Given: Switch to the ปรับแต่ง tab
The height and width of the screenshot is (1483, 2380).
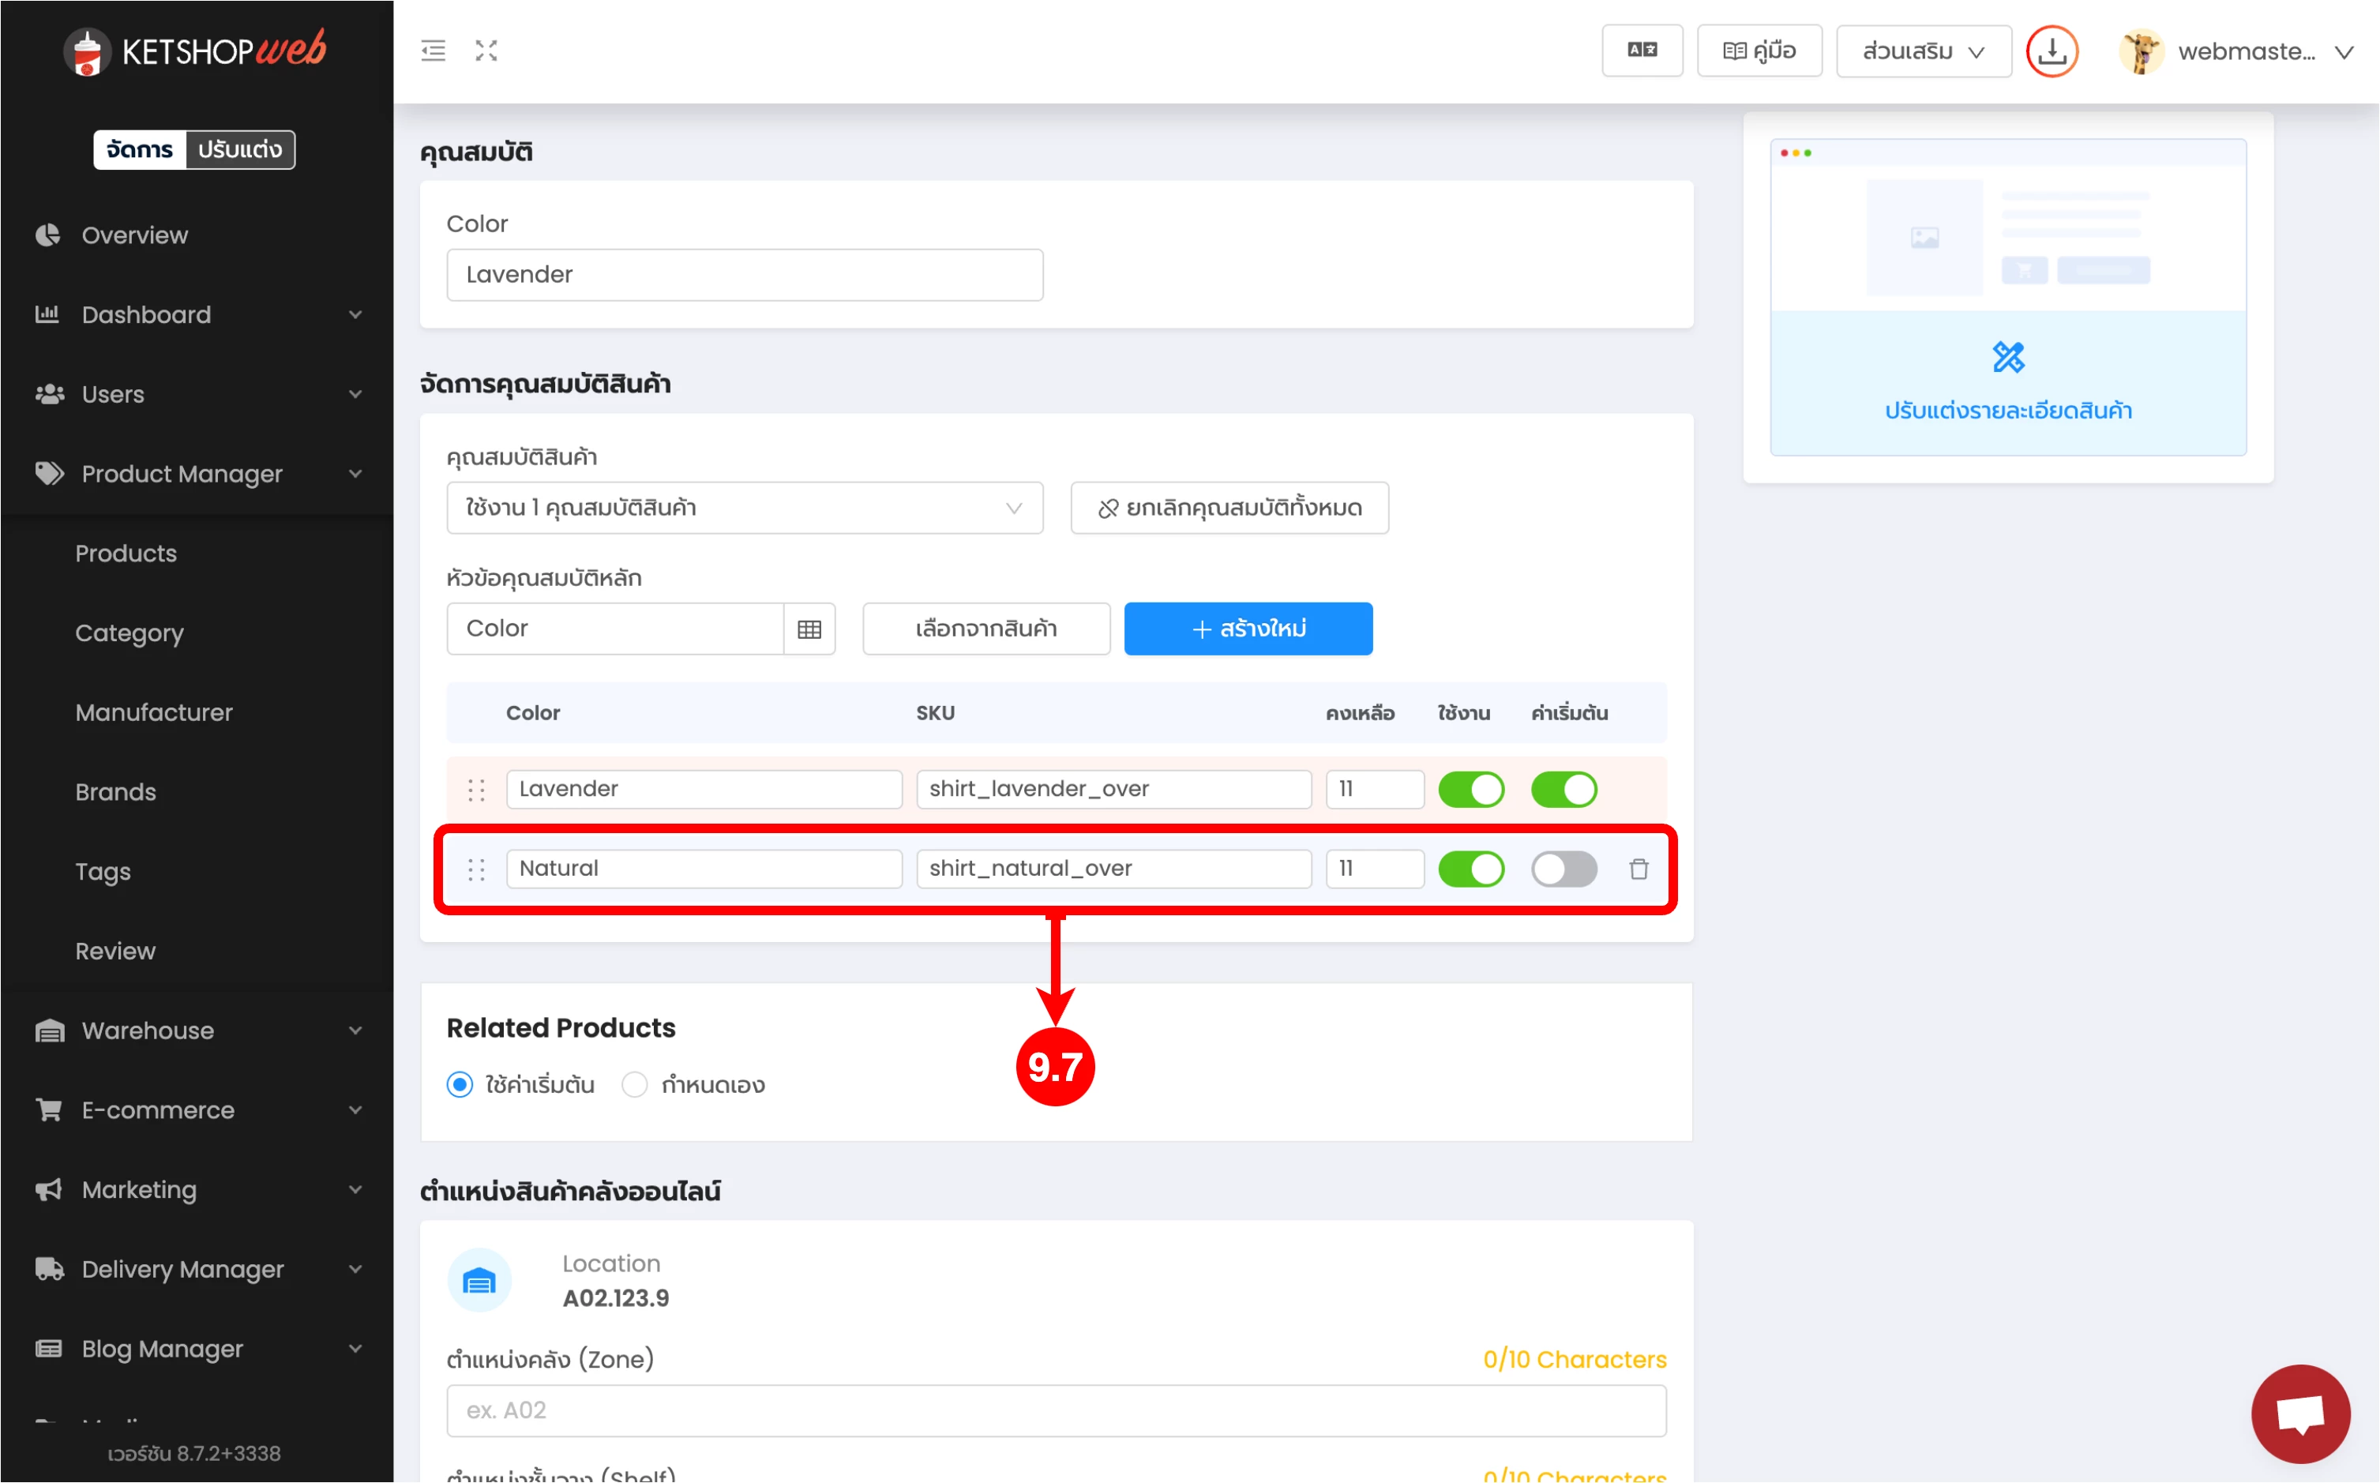Looking at the screenshot, I should pyautogui.click(x=239, y=150).
